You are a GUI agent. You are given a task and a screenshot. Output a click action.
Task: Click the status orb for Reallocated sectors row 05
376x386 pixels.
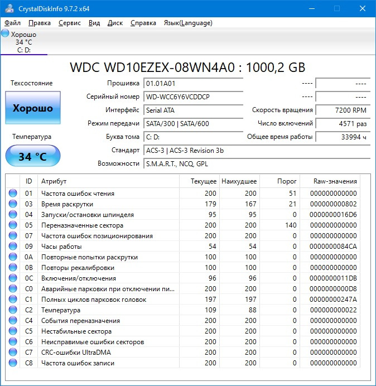click(13, 225)
